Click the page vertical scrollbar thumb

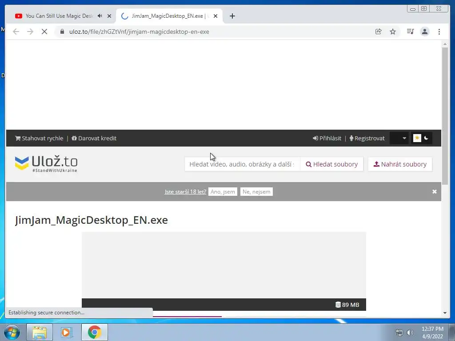[445, 116]
